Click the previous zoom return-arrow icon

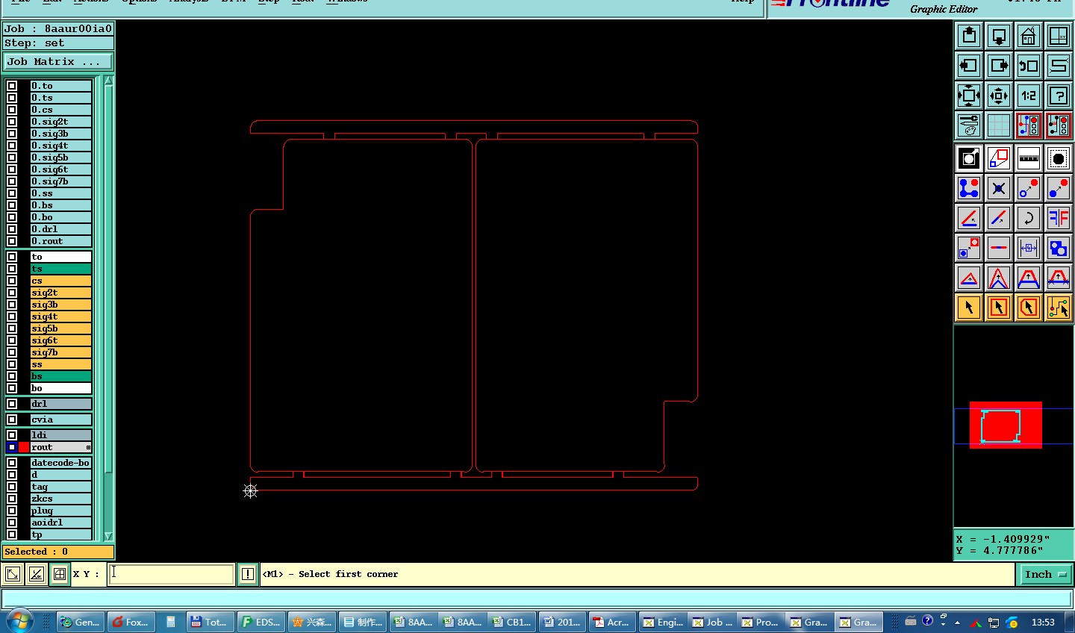tap(1029, 66)
